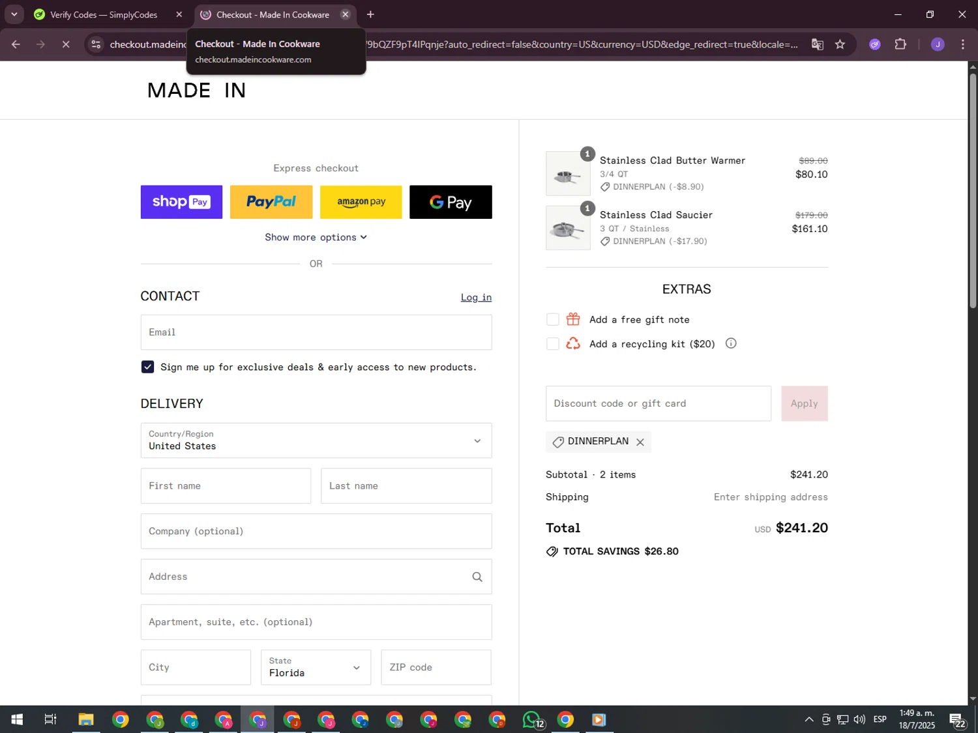The width and height of the screenshot is (978, 733).
Task: Click the page vertical scrollbar
Action: coord(973,190)
